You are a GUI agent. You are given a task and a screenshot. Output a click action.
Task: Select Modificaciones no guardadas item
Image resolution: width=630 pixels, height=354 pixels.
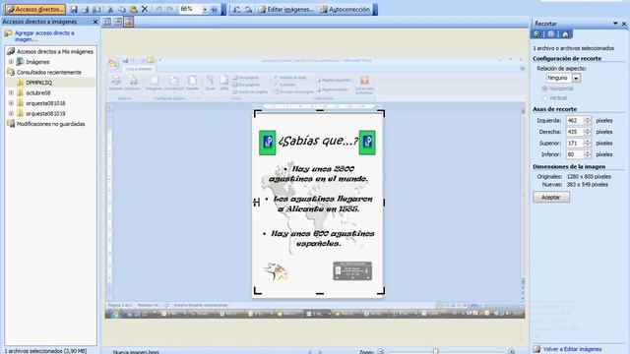point(50,124)
